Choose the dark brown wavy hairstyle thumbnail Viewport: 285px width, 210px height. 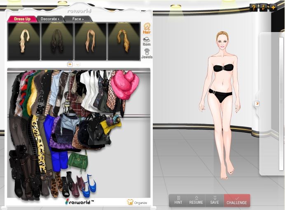pos(57,41)
